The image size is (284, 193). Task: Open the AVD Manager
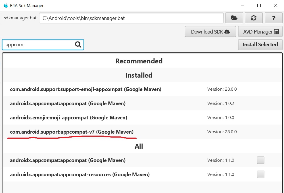tap(260, 32)
